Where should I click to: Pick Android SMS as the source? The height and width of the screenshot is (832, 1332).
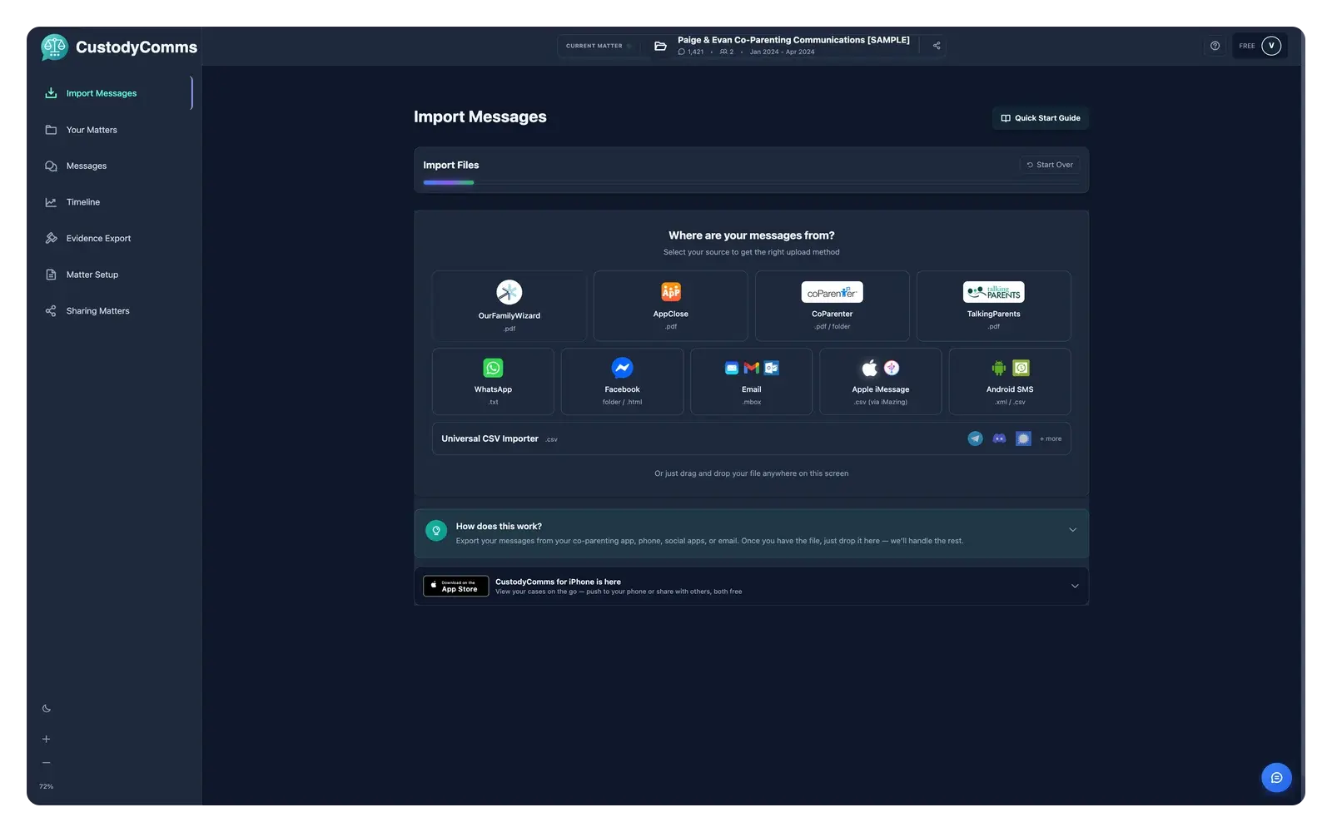tap(1010, 381)
